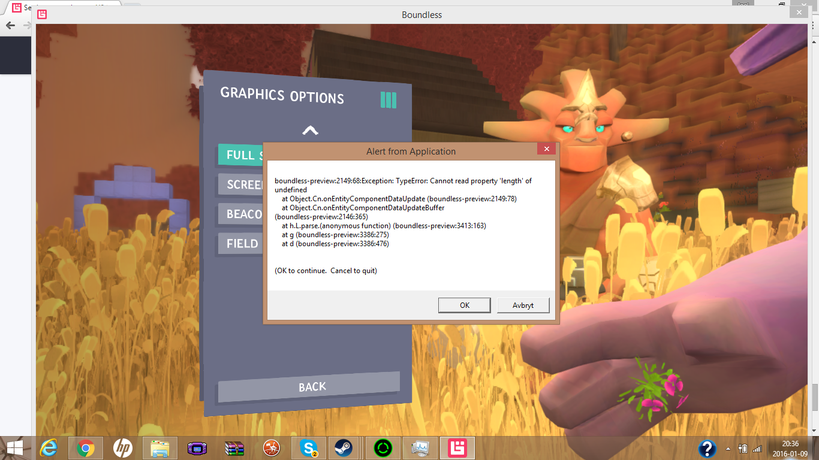Check the power status tray icon
The image size is (819, 460).
coord(743,449)
